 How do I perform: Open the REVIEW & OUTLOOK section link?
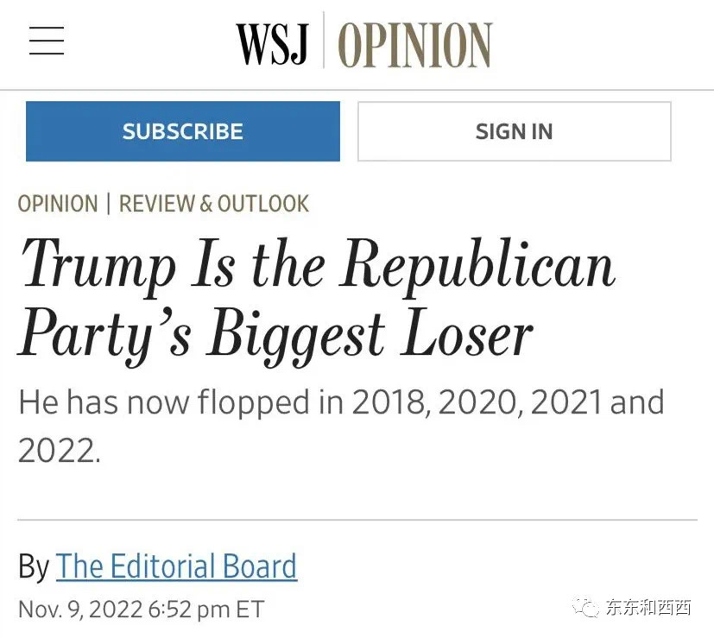213,204
